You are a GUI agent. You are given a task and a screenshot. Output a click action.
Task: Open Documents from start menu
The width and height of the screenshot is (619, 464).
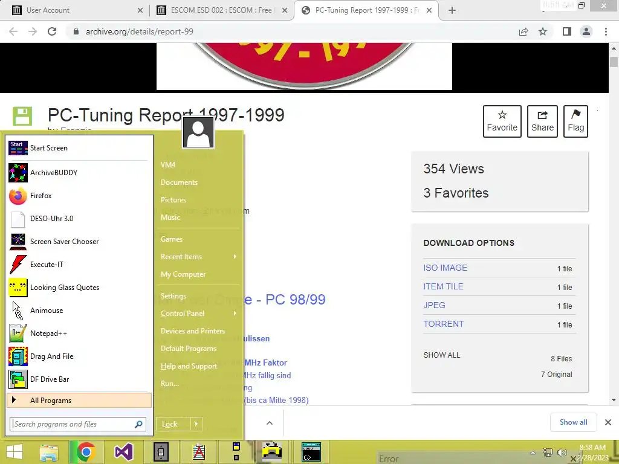click(179, 182)
